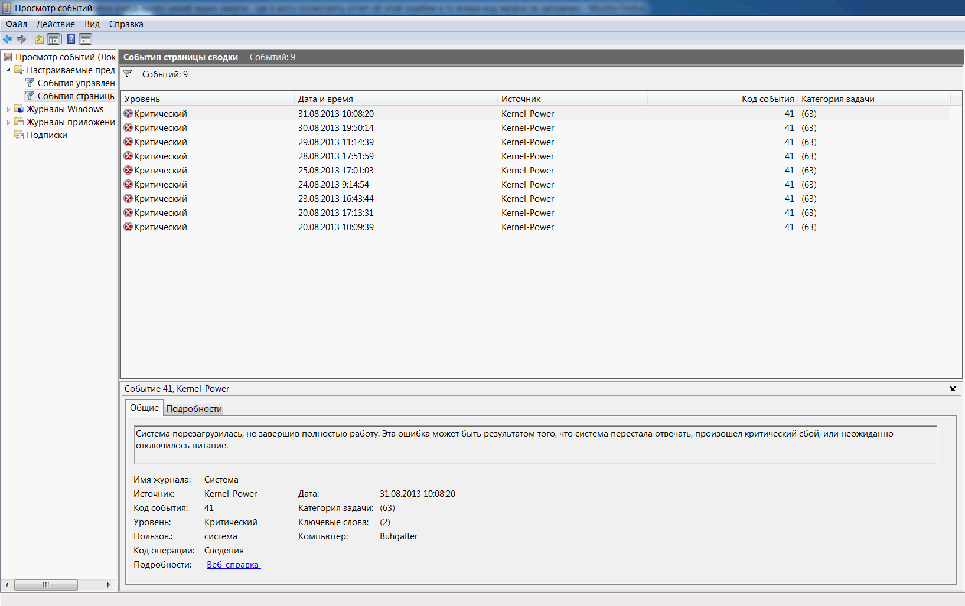Select the События страницы filter view icon
This screenshot has height=606, width=965.
tap(30, 96)
